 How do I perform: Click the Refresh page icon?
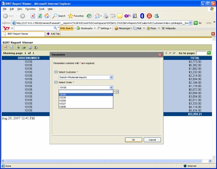click(40, 16)
